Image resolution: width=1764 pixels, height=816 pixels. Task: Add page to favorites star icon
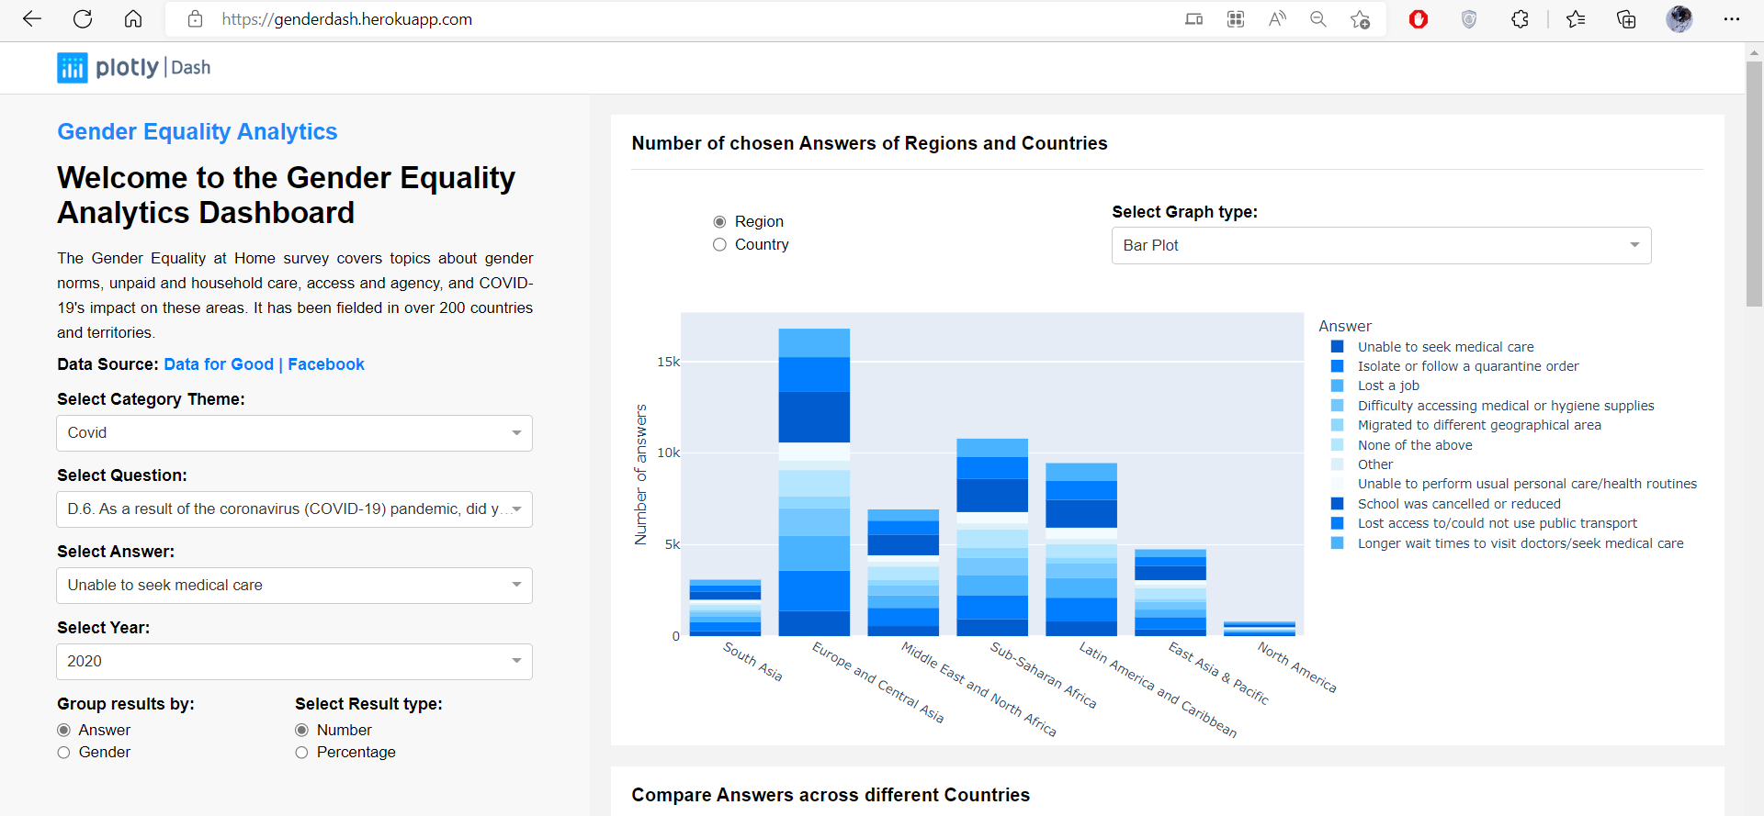(x=1360, y=19)
